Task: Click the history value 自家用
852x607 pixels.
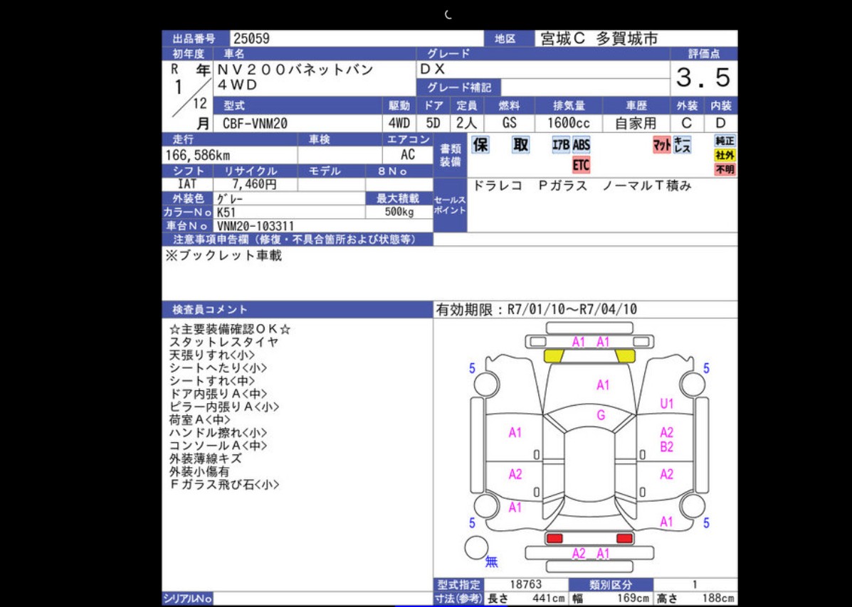Action: pos(635,123)
